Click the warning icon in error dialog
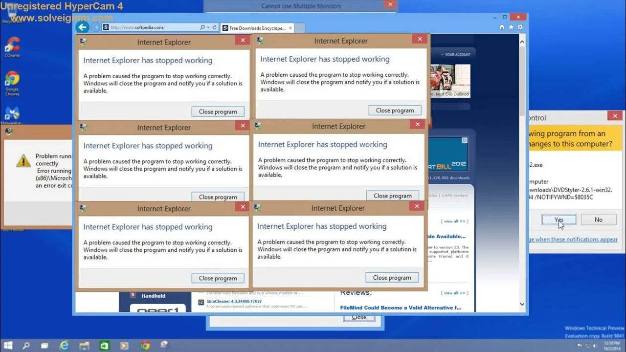The width and height of the screenshot is (626, 352). pyautogui.click(x=23, y=161)
